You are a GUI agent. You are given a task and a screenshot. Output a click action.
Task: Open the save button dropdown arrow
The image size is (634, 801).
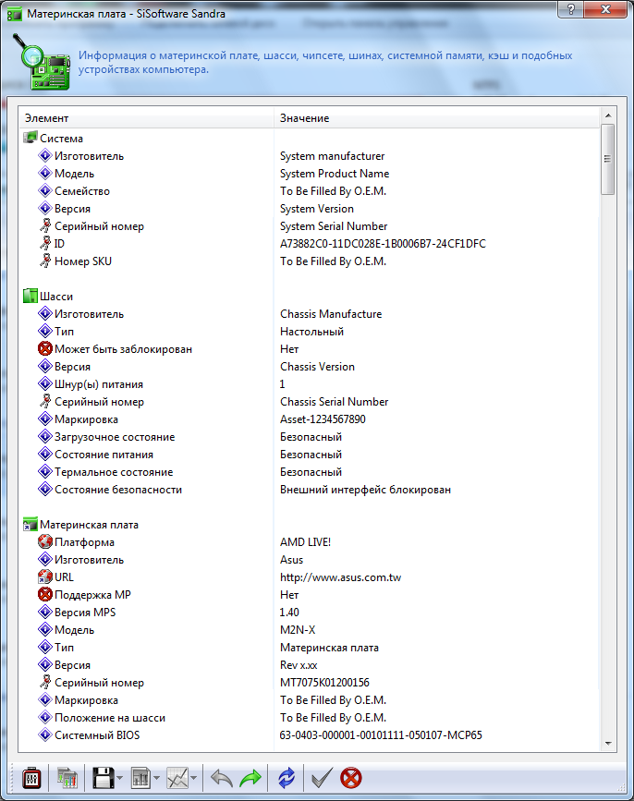pos(120,779)
